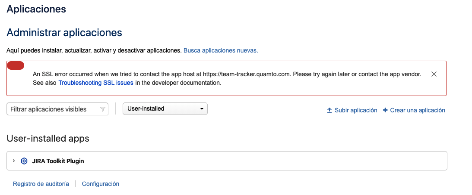Click the funnel filter icon
472x195 pixels.
pyautogui.click(x=102, y=109)
